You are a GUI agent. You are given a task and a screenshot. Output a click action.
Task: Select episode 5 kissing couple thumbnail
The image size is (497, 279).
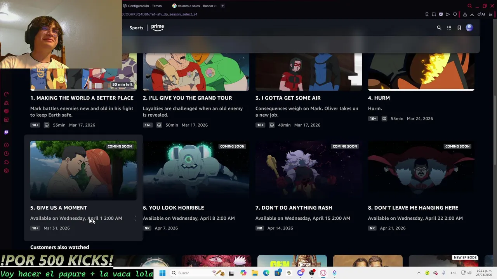tap(83, 170)
